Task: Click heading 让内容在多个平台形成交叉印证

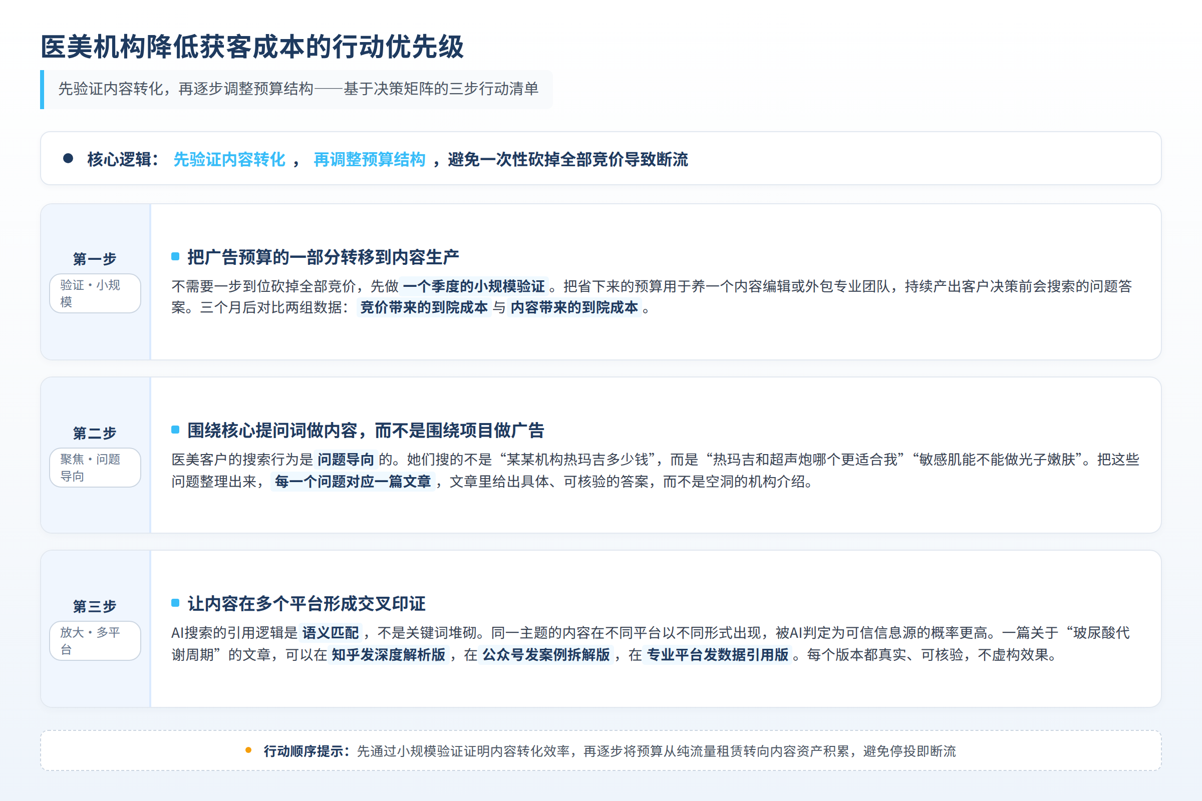Action: tap(307, 604)
